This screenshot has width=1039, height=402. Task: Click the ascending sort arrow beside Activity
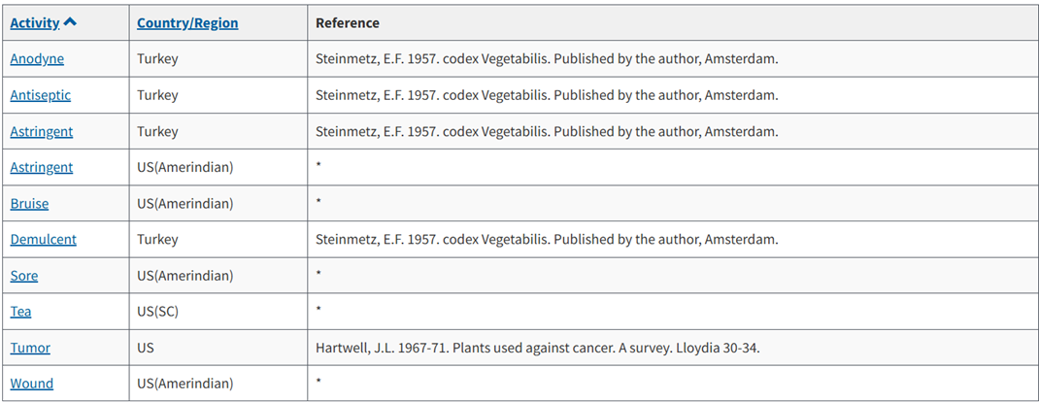tap(70, 22)
